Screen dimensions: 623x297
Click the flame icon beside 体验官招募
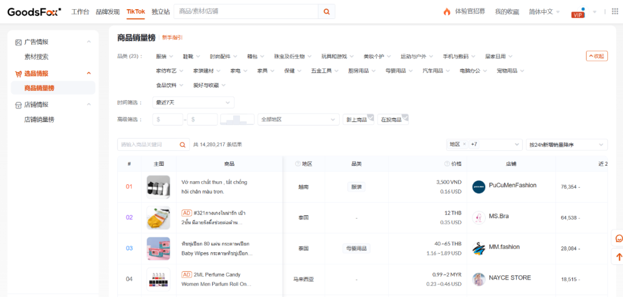click(447, 12)
